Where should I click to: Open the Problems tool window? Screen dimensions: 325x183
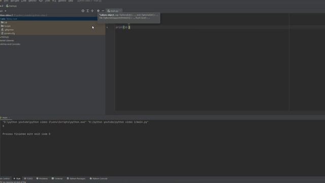[42, 178]
